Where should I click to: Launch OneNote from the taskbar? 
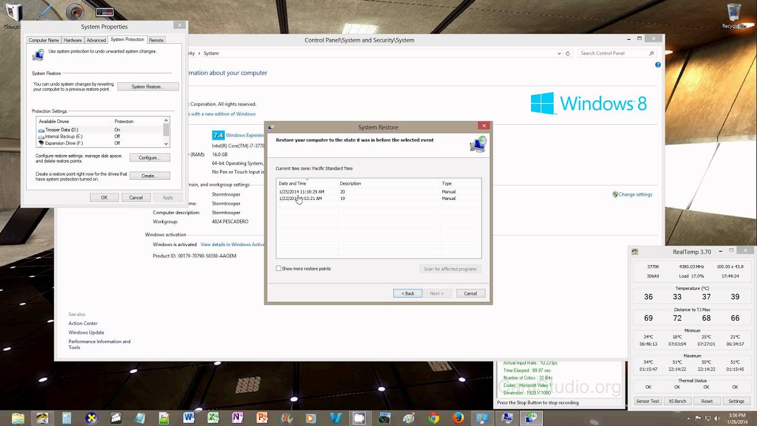[x=237, y=418]
